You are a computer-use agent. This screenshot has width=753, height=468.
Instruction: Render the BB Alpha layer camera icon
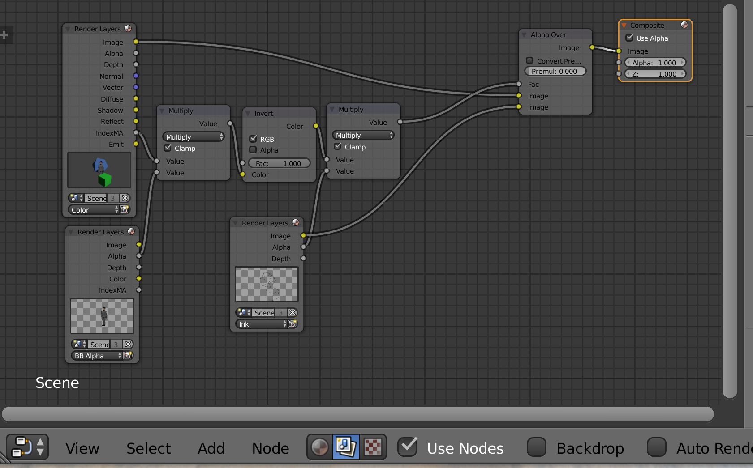coord(128,356)
